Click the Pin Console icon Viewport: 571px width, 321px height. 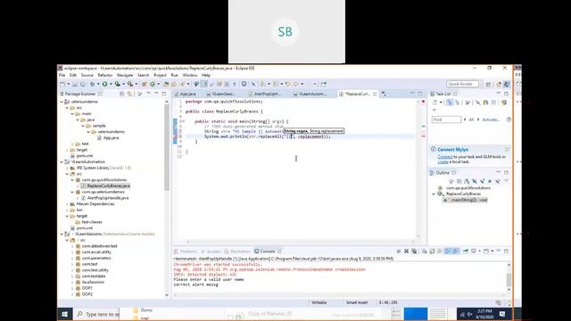466,251
